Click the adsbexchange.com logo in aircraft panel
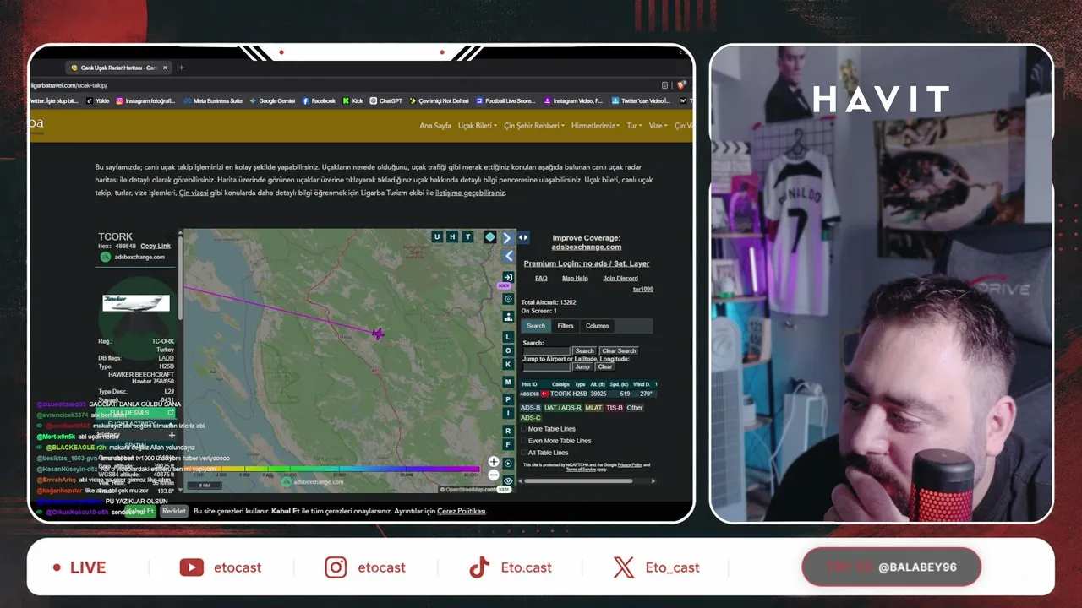This screenshot has width=1082, height=608. pos(133,257)
